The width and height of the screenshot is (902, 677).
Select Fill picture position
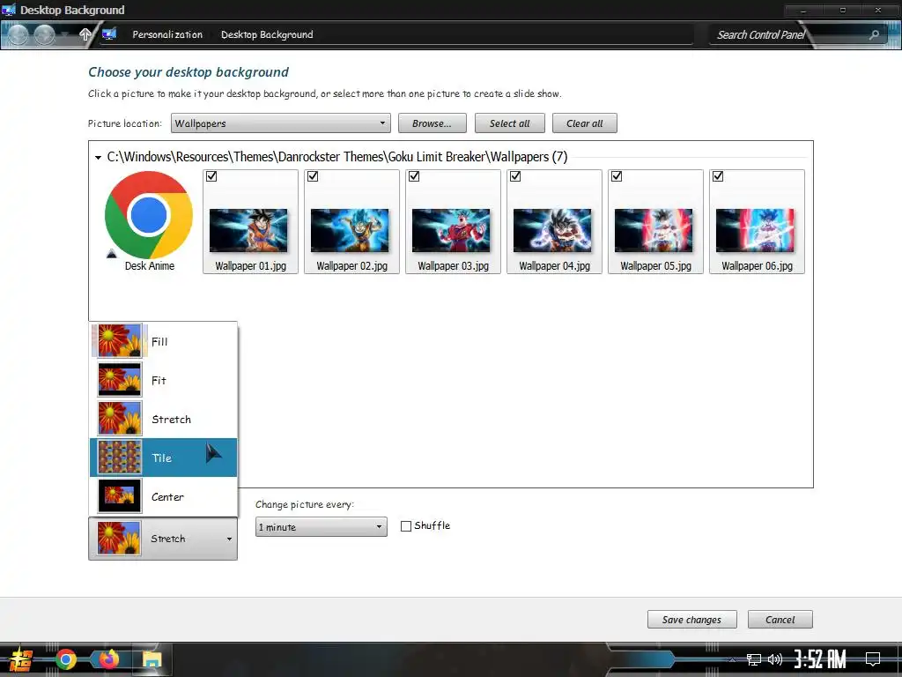point(163,341)
